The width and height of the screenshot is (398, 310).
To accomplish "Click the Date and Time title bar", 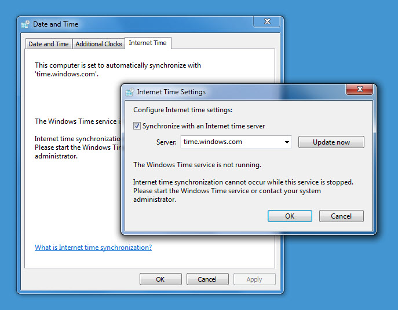I will click(x=145, y=24).
